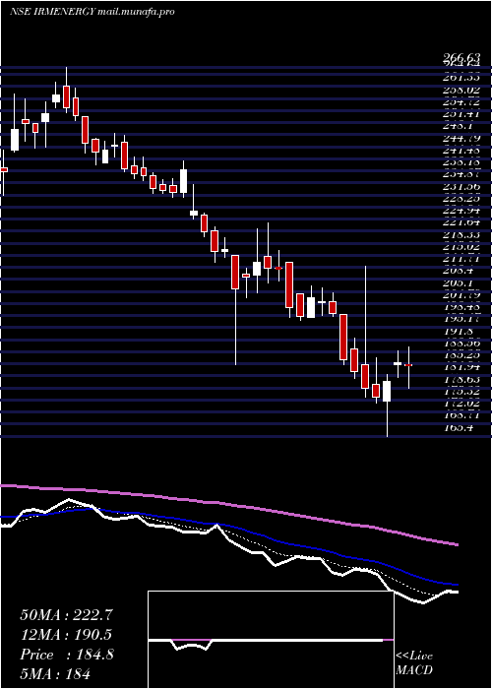Click the 50MA : 222.7 readout

(x=66, y=615)
